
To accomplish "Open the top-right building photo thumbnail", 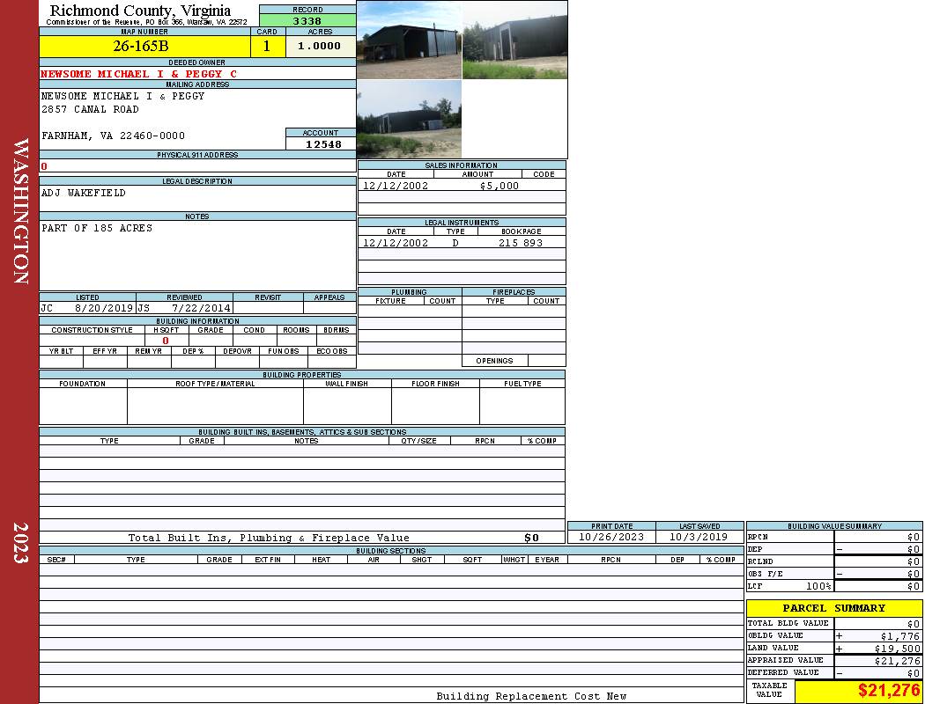I will pyautogui.click(x=514, y=40).
